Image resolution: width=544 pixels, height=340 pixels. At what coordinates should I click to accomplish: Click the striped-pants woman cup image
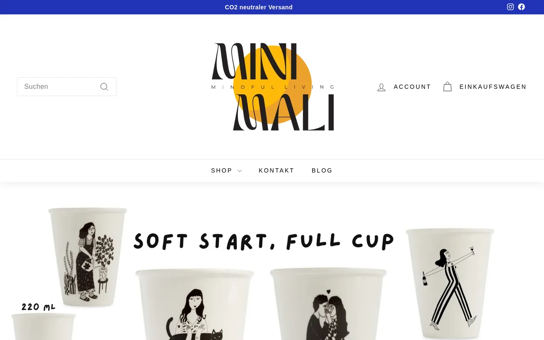[x=450, y=283]
